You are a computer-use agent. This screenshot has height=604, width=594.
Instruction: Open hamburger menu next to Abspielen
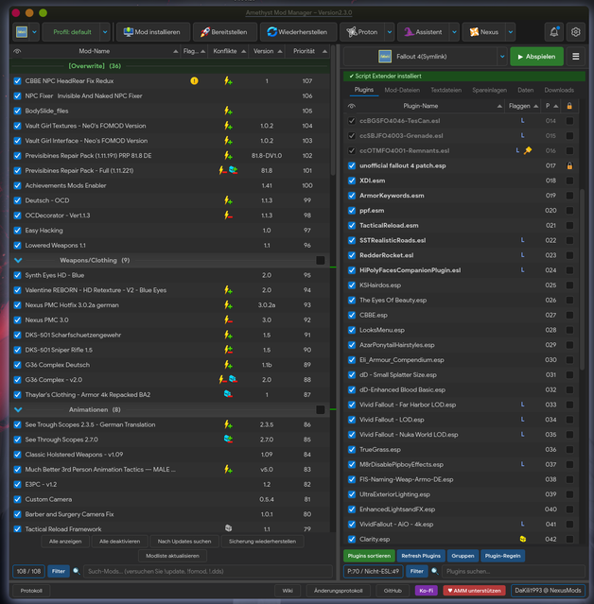(x=575, y=57)
